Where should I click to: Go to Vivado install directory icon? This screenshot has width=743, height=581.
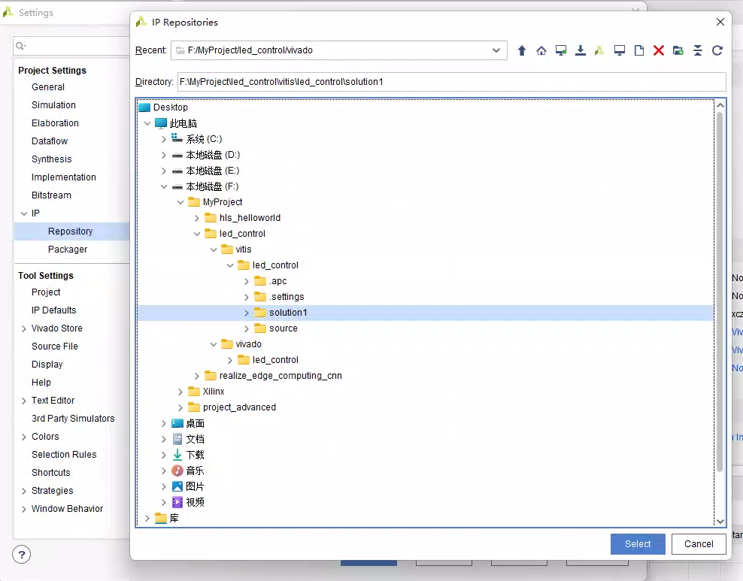(x=600, y=50)
